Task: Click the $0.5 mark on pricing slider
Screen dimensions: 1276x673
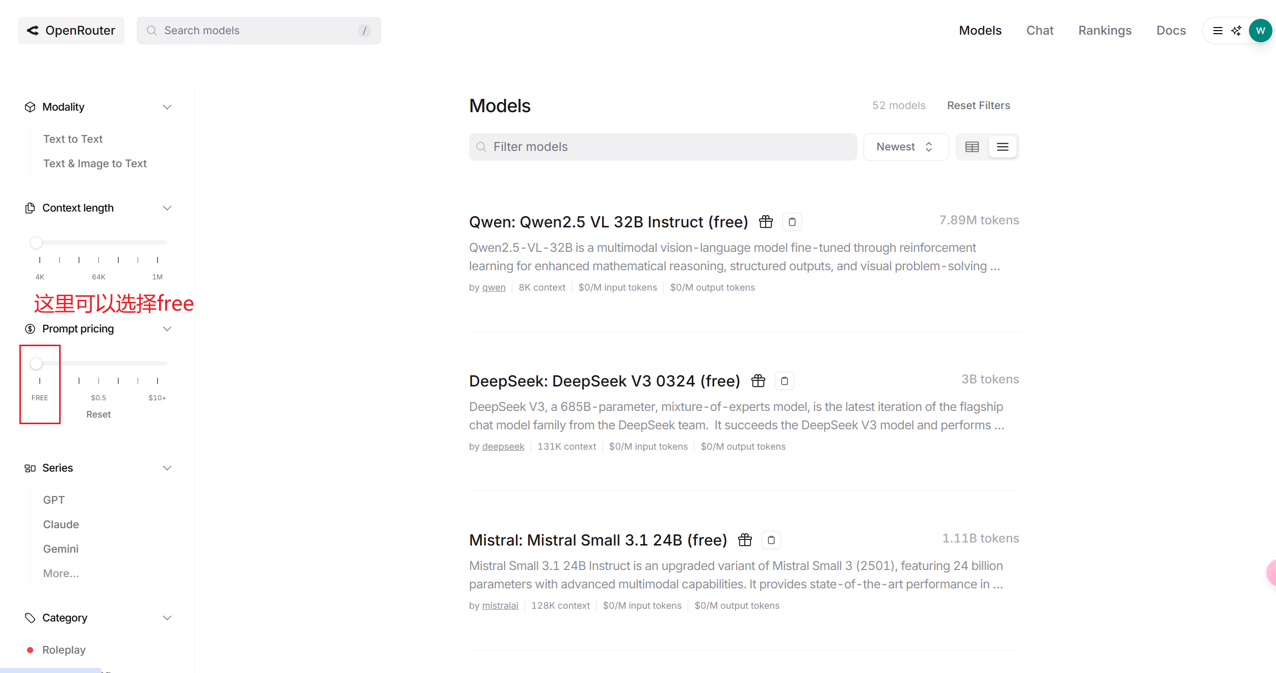Action: tap(98, 398)
